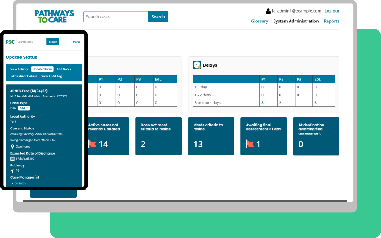The image size is (381, 238).
Task: Click the desktop Search cases input field
Action: coord(115,17)
